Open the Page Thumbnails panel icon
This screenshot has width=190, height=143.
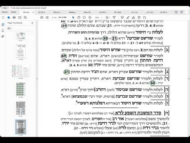3,25
